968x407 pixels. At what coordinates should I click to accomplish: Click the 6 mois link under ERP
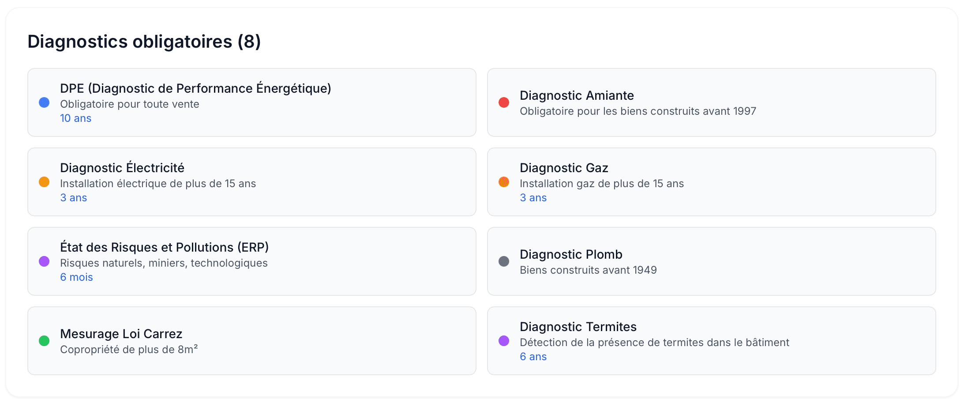click(x=76, y=277)
